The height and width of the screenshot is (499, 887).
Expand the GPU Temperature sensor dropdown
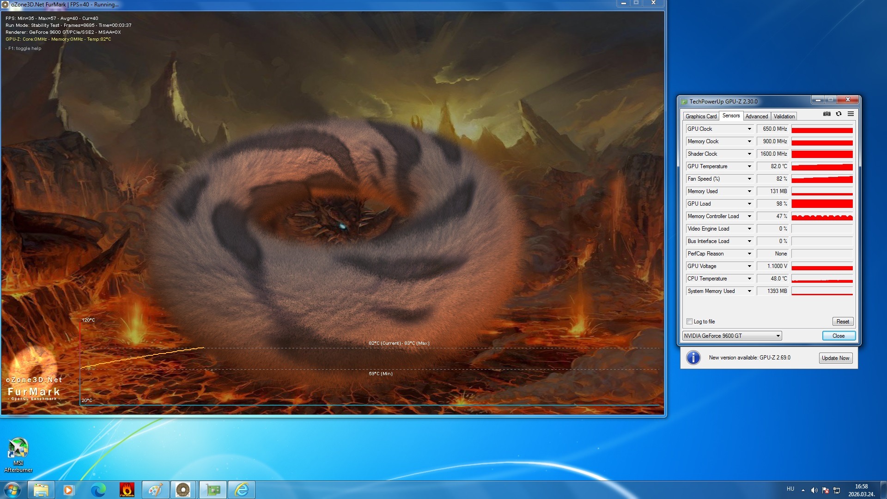point(749,166)
